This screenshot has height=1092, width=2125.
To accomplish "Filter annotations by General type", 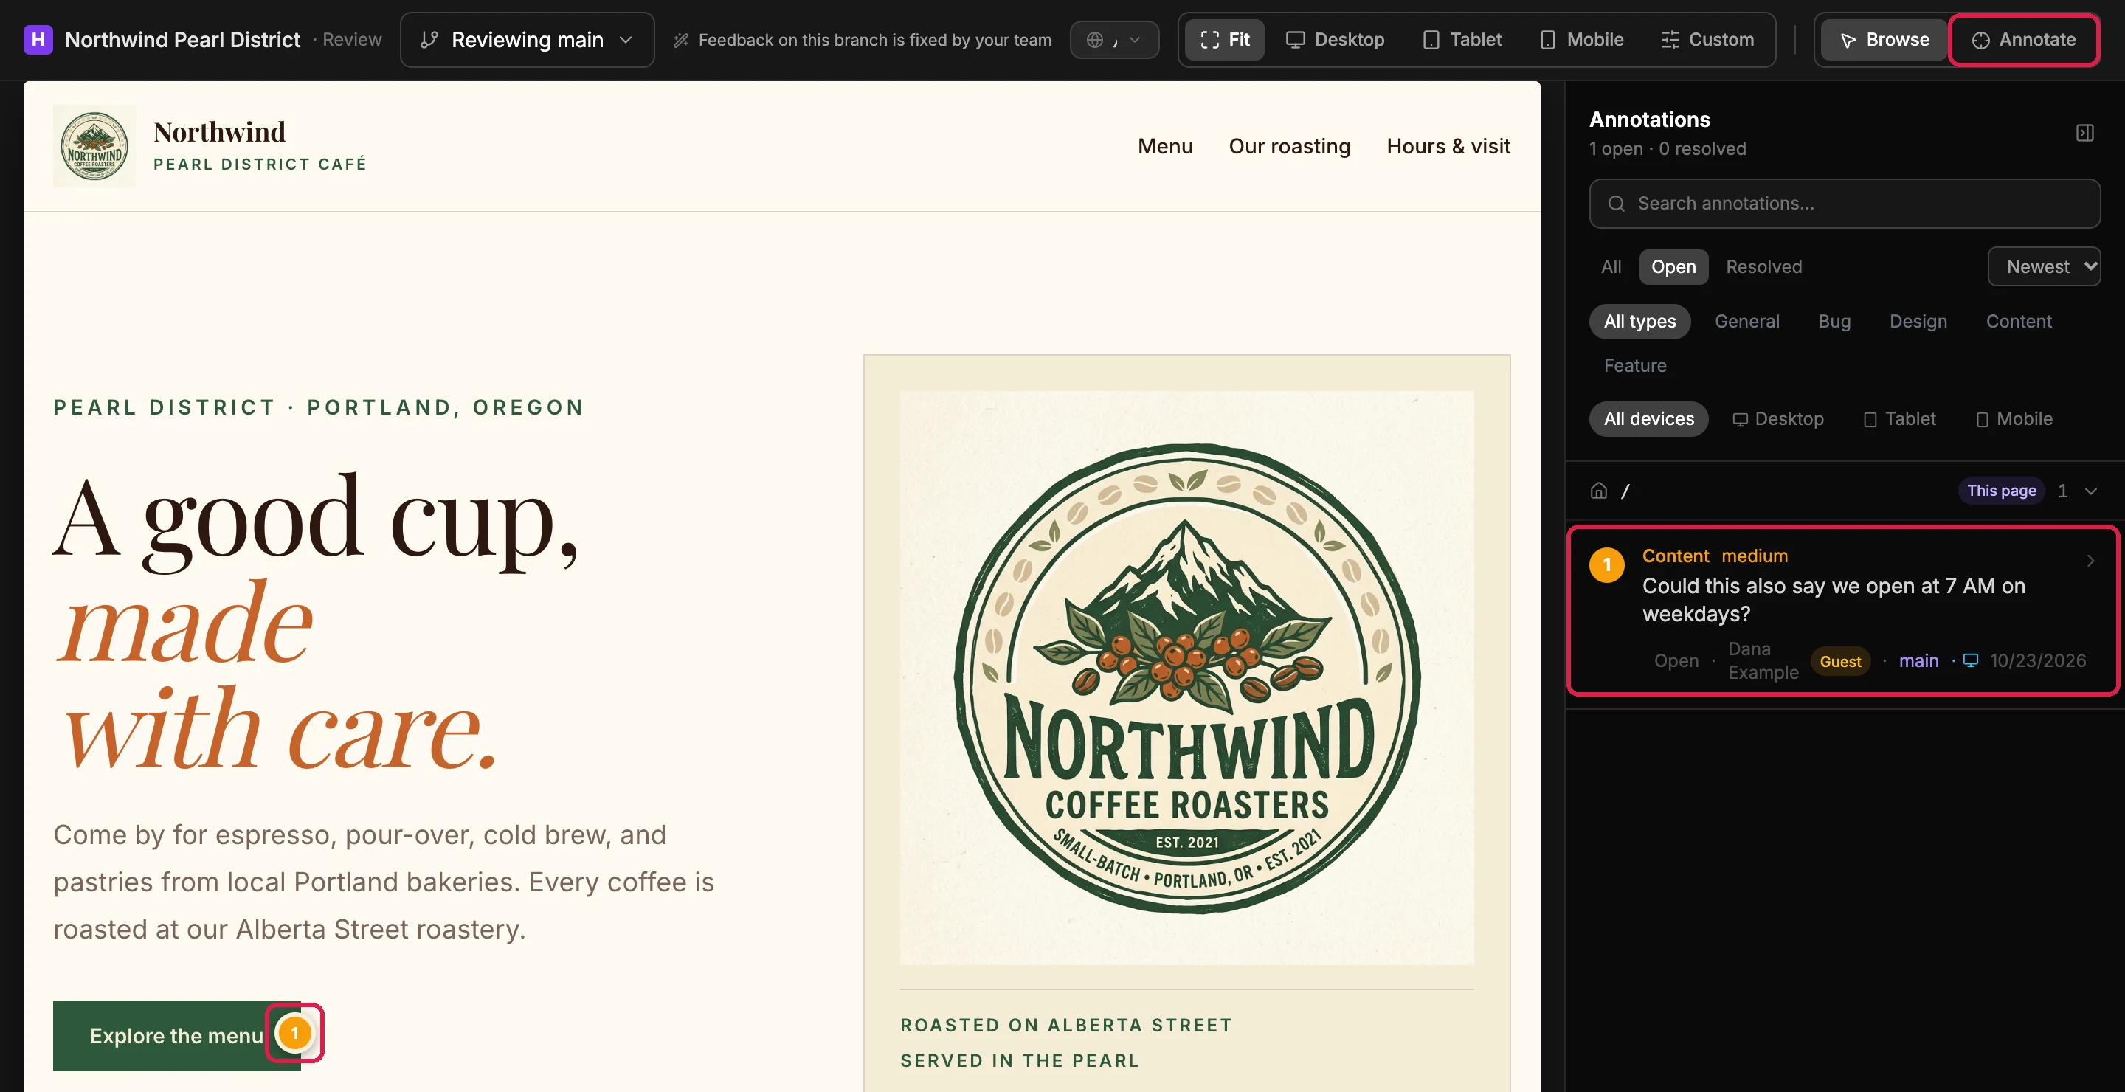I will tap(1746, 322).
